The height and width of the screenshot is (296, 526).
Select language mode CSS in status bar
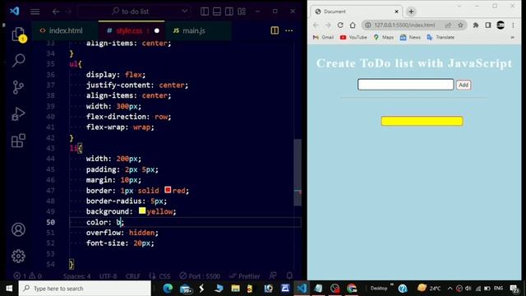pos(160,276)
